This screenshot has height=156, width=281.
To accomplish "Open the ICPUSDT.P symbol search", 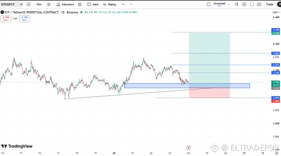I will point(8,4).
